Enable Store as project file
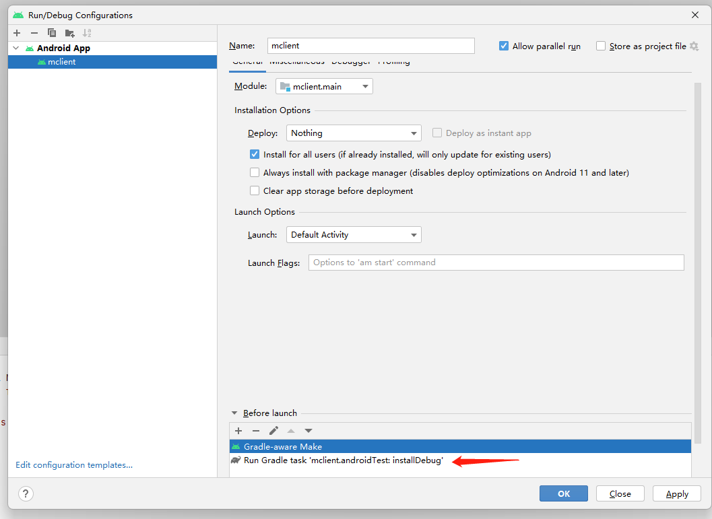This screenshot has width=712, height=519. pyautogui.click(x=601, y=46)
